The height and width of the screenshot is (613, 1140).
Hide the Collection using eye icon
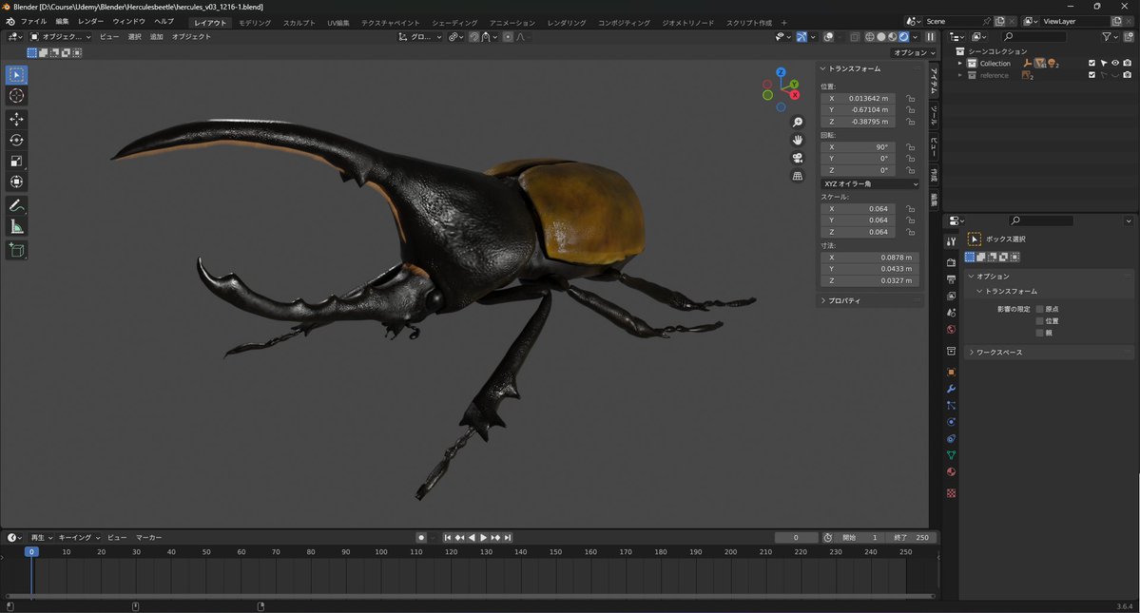1115,64
